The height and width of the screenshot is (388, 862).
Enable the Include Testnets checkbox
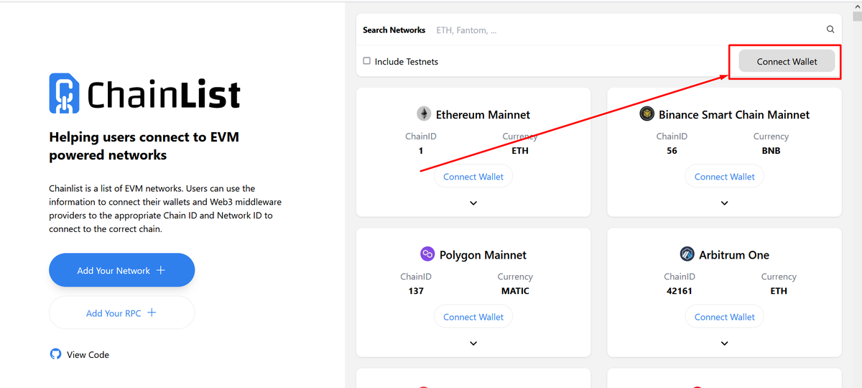point(367,61)
